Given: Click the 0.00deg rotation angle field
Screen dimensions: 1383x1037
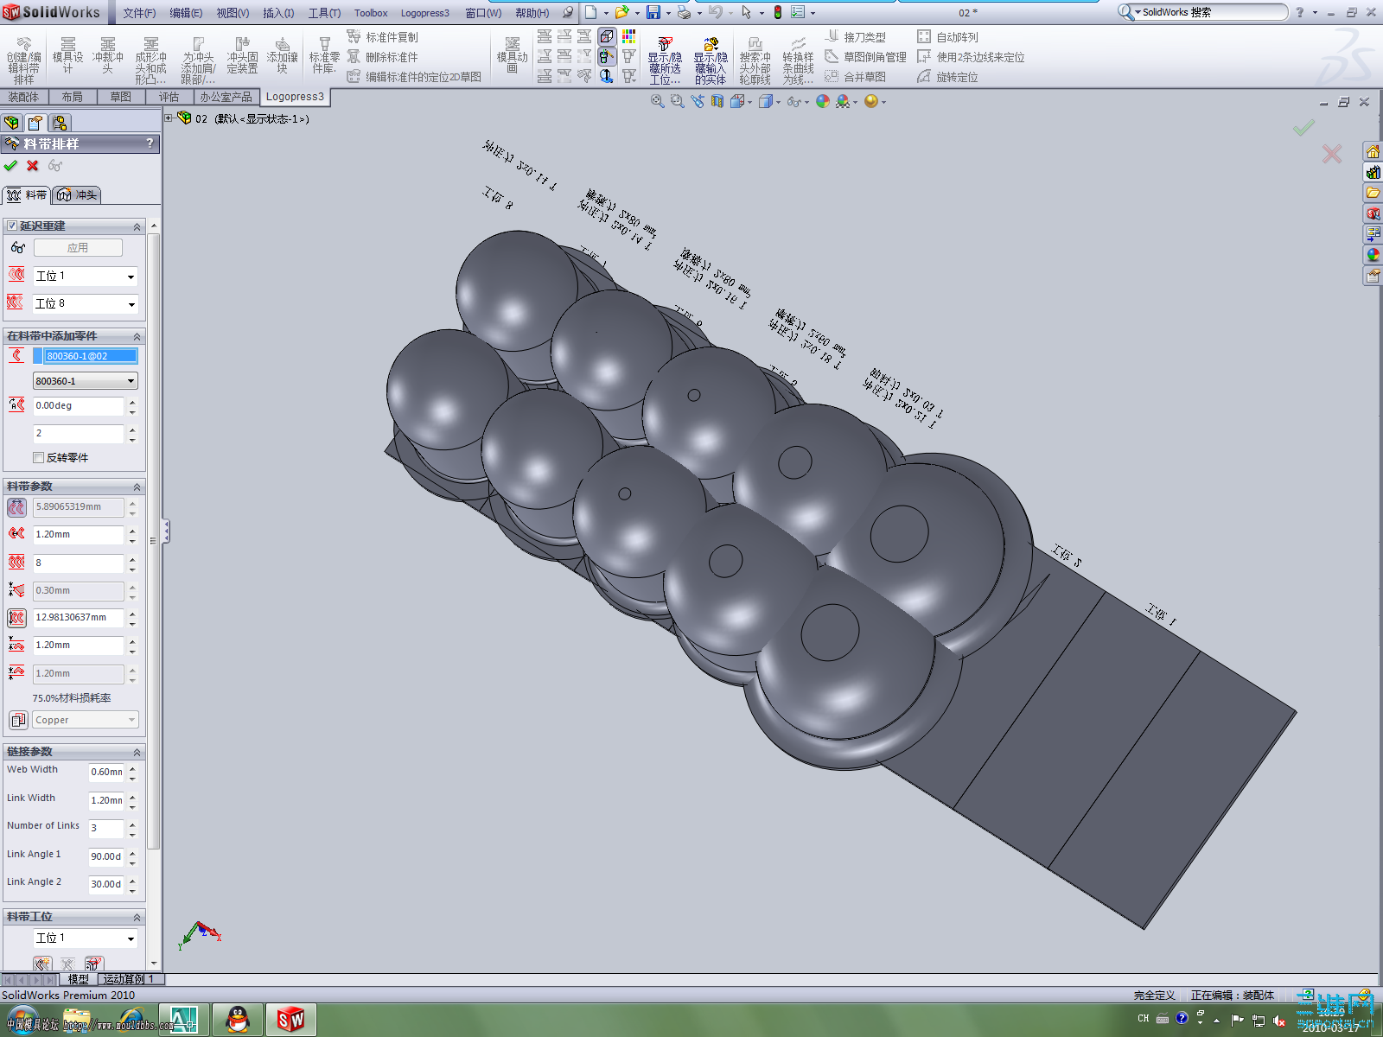Looking at the screenshot, I should tap(79, 405).
